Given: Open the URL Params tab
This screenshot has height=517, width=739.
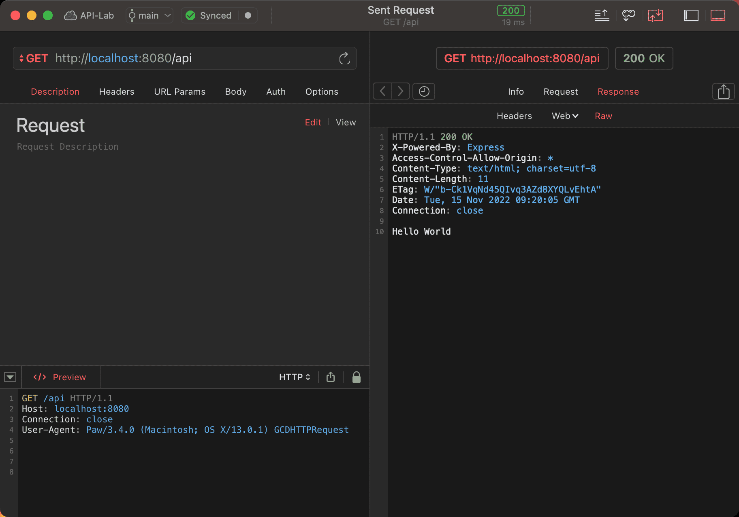Looking at the screenshot, I should pos(179,91).
